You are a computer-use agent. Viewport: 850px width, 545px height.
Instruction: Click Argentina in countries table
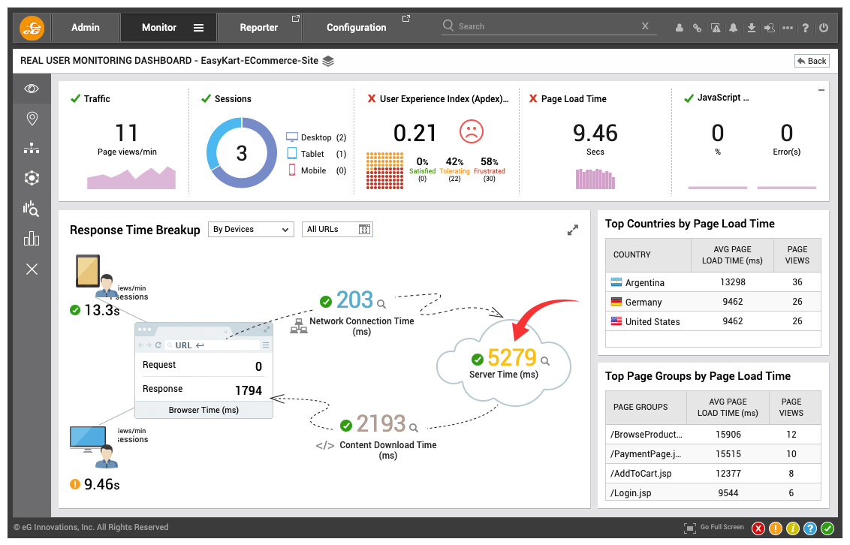[x=644, y=283]
